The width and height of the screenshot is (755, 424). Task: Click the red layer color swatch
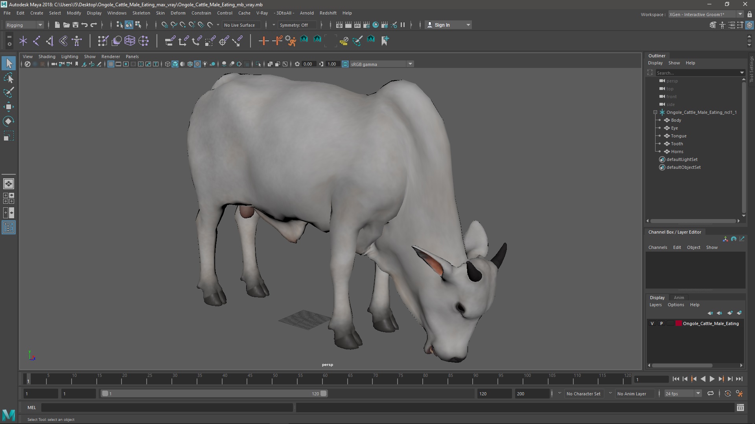(679, 323)
